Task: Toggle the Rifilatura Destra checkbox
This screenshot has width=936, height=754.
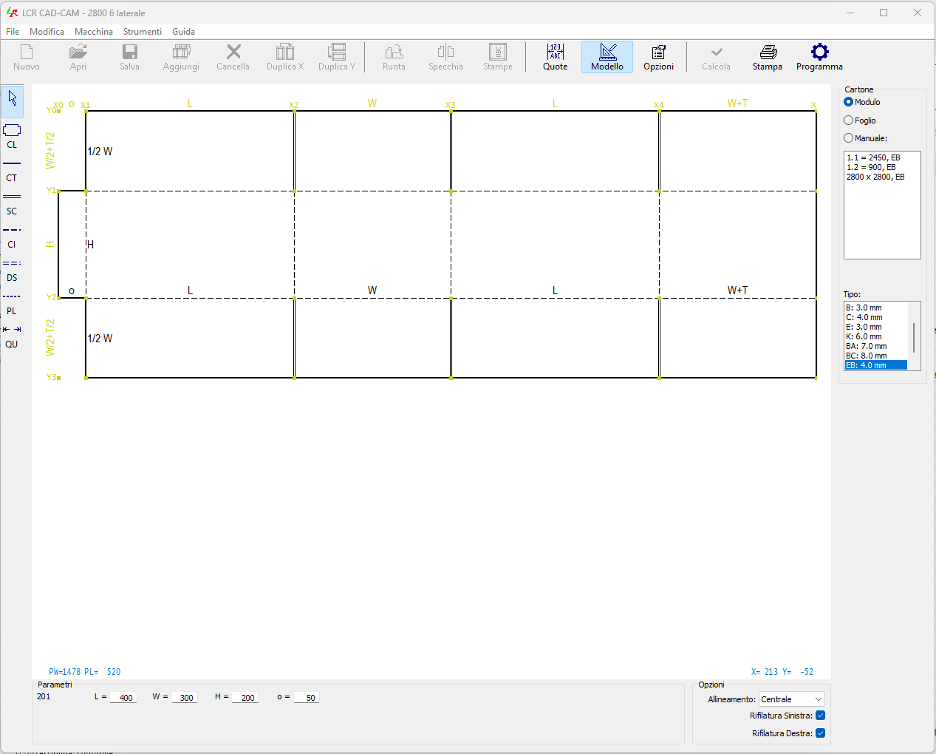Action: pos(821,733)
